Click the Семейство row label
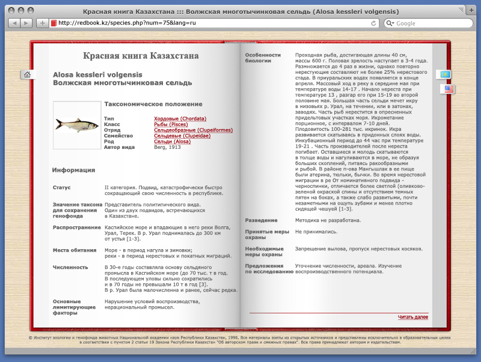This screenshot has width=481, height=362. point(118,136)
